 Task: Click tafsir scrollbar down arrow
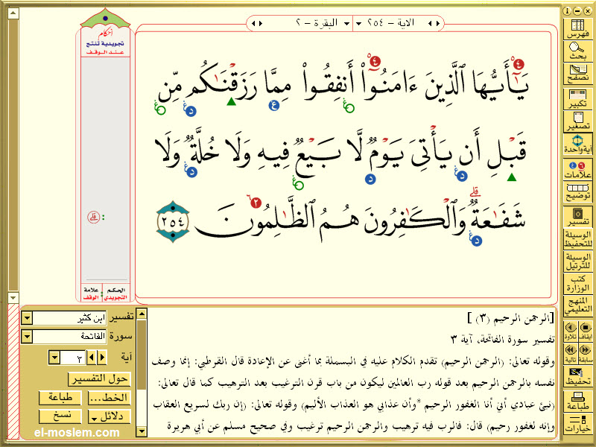click(x=142, y=431)
